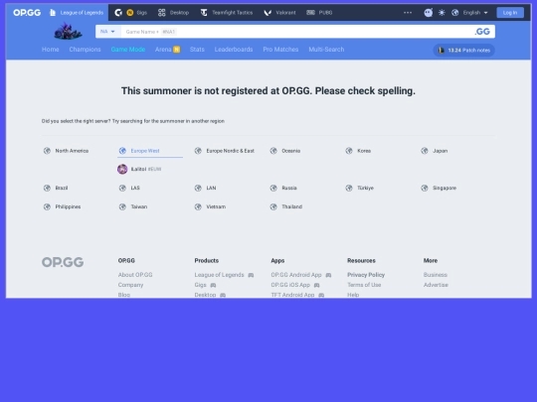Open the Company footer link

pyautogui.click(x=130, y=285)
